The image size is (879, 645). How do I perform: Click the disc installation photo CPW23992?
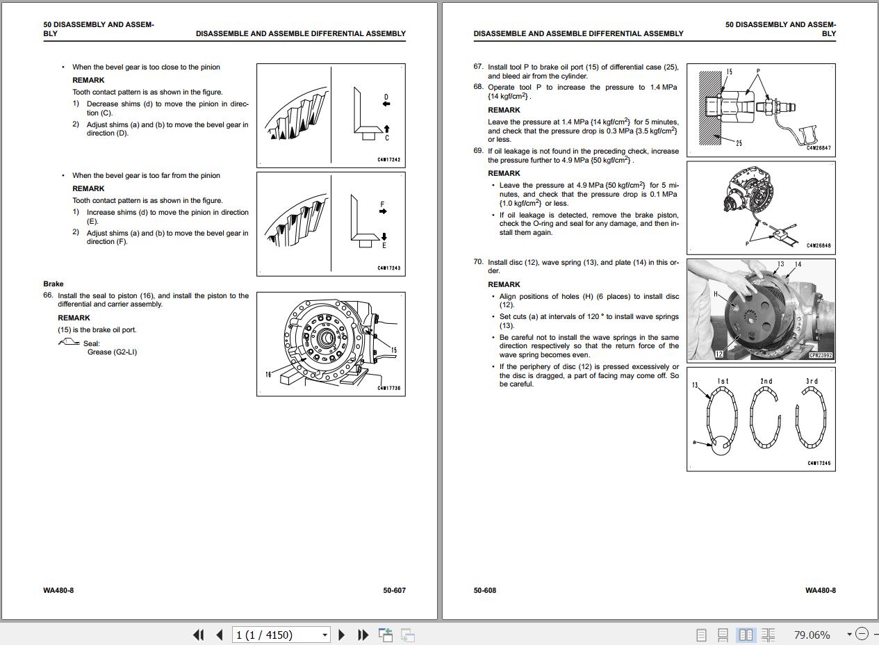761,311
